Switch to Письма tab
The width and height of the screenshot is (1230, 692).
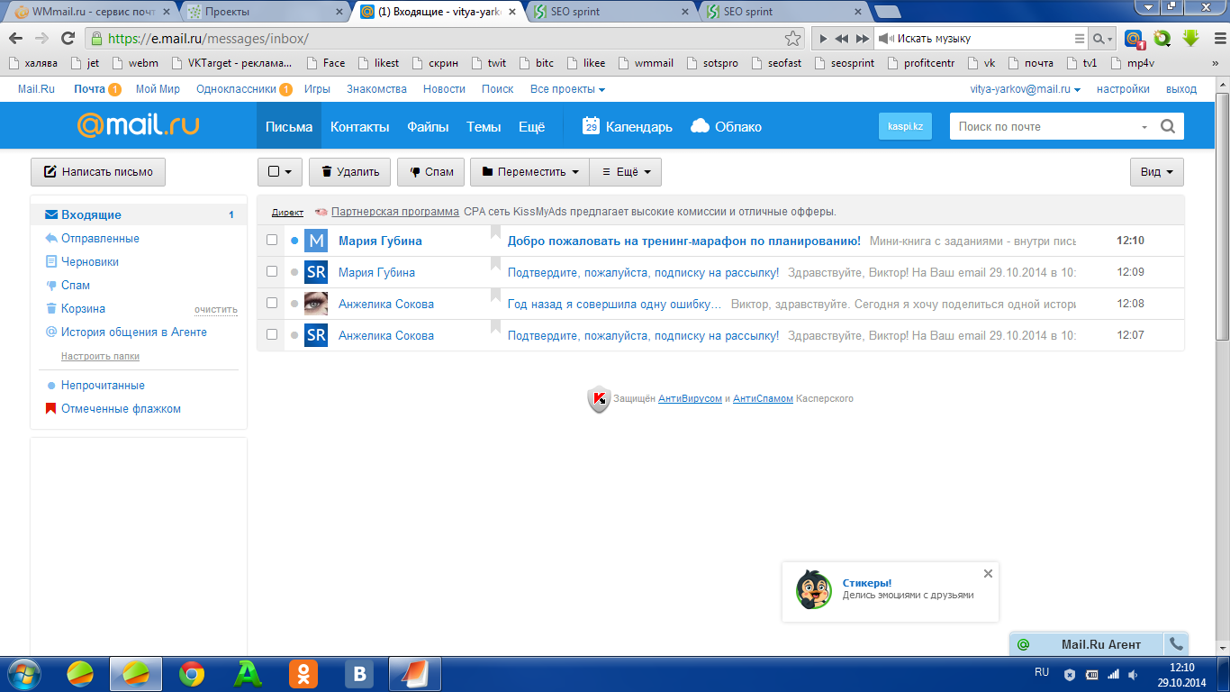click(x=289, y=126)
